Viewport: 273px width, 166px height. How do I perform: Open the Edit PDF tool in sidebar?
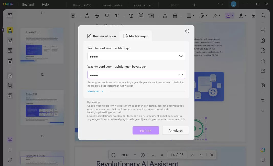click(10, 41)
